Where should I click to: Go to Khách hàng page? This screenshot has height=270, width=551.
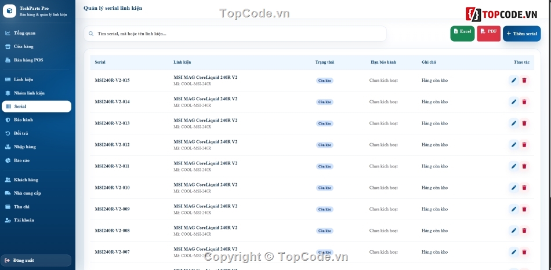click(37, 180)
